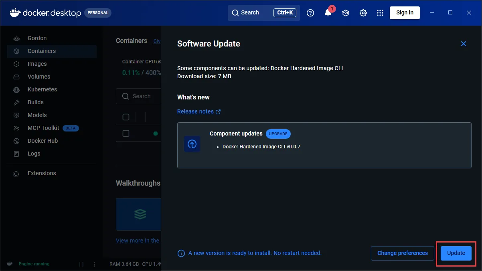Screen dimensions: 482x271
Task: Click the Images icon in sidebar
Action: coord(16,64)
